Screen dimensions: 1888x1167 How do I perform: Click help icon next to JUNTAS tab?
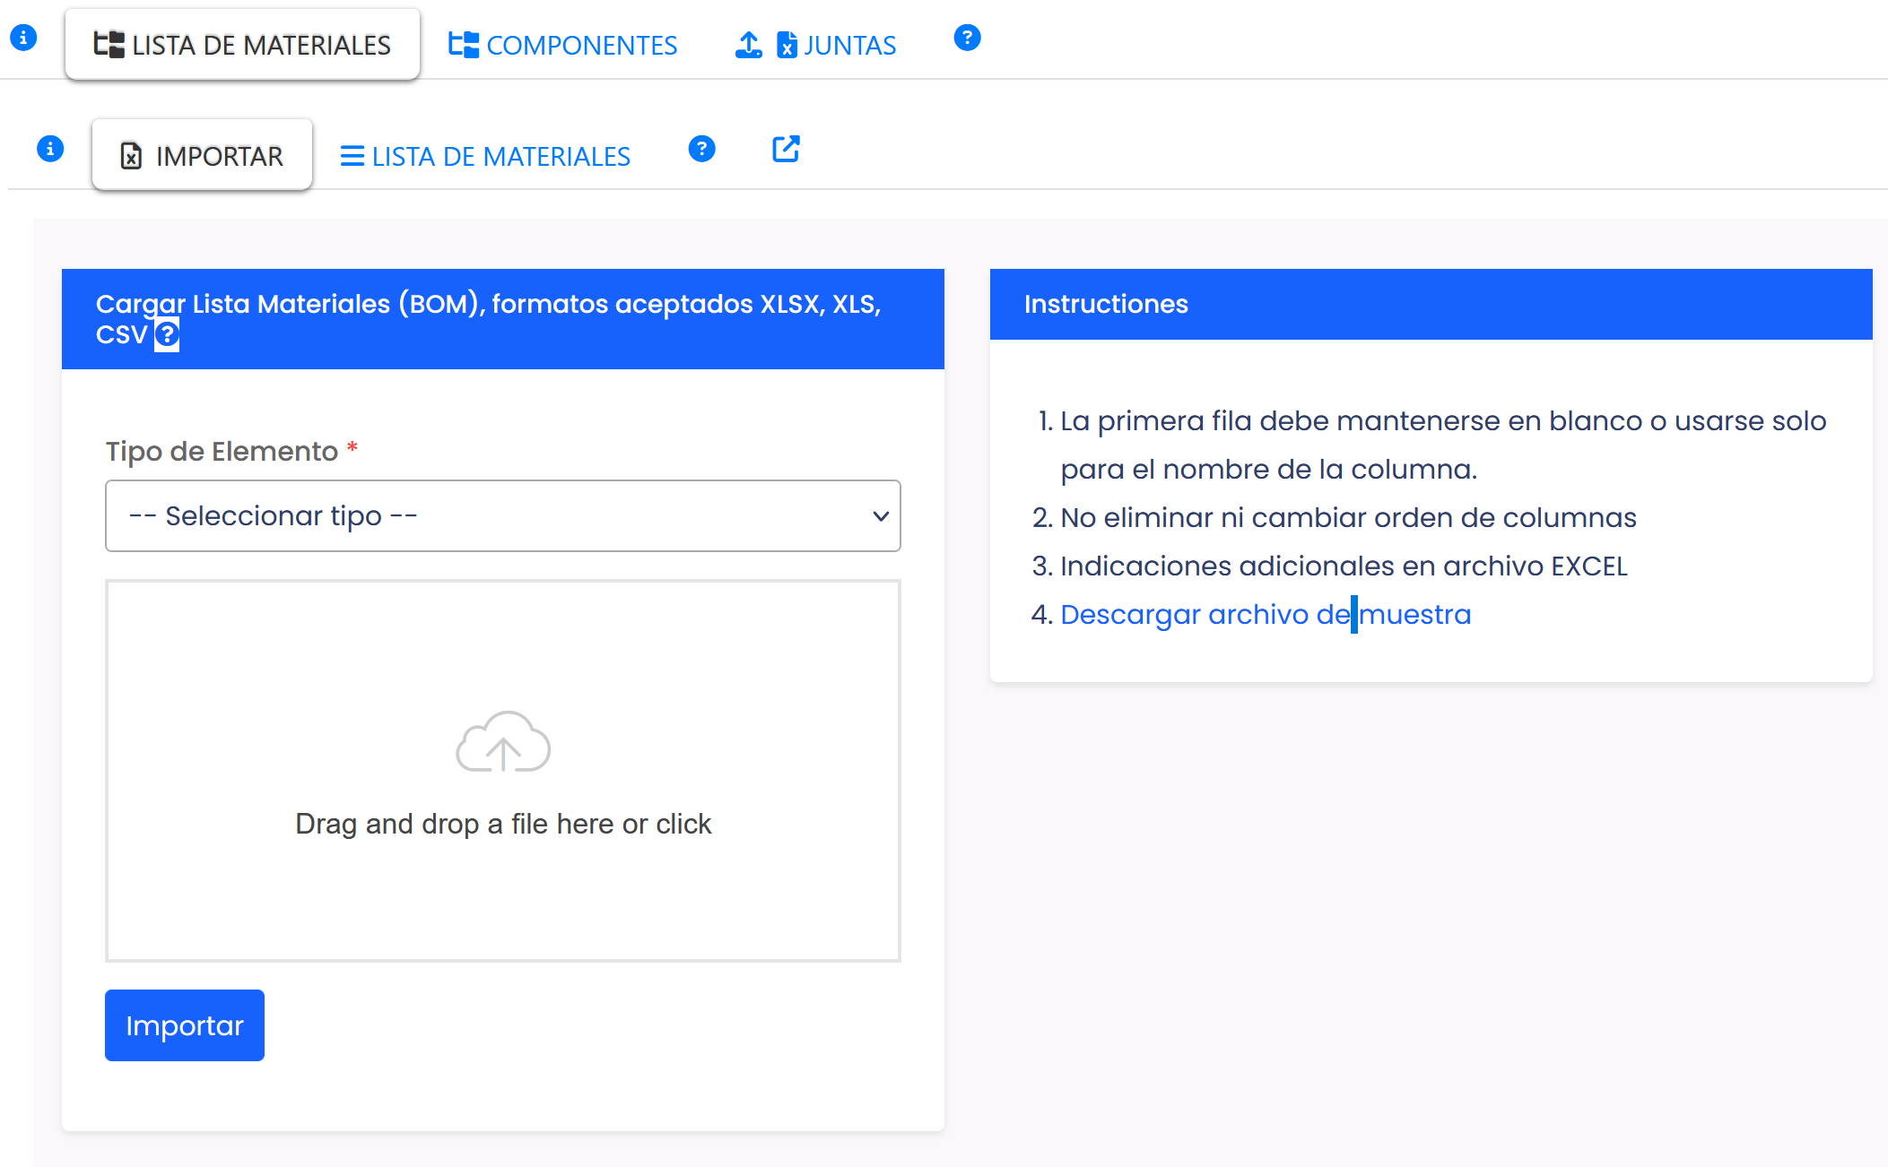coord(967,38)
